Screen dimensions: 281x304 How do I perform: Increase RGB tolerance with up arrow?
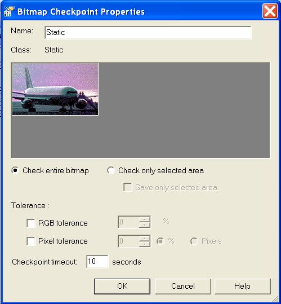tap(145, 219)
